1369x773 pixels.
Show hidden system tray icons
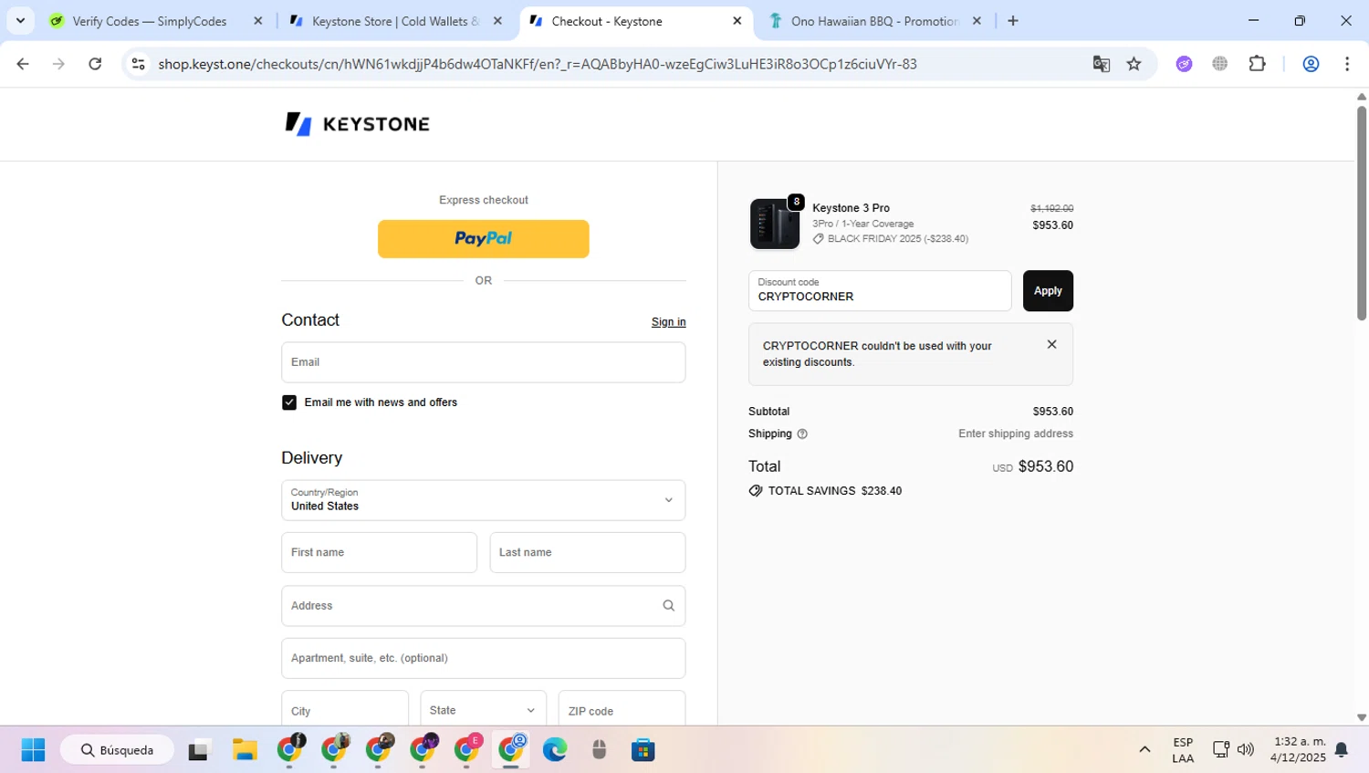point(1144,750)
